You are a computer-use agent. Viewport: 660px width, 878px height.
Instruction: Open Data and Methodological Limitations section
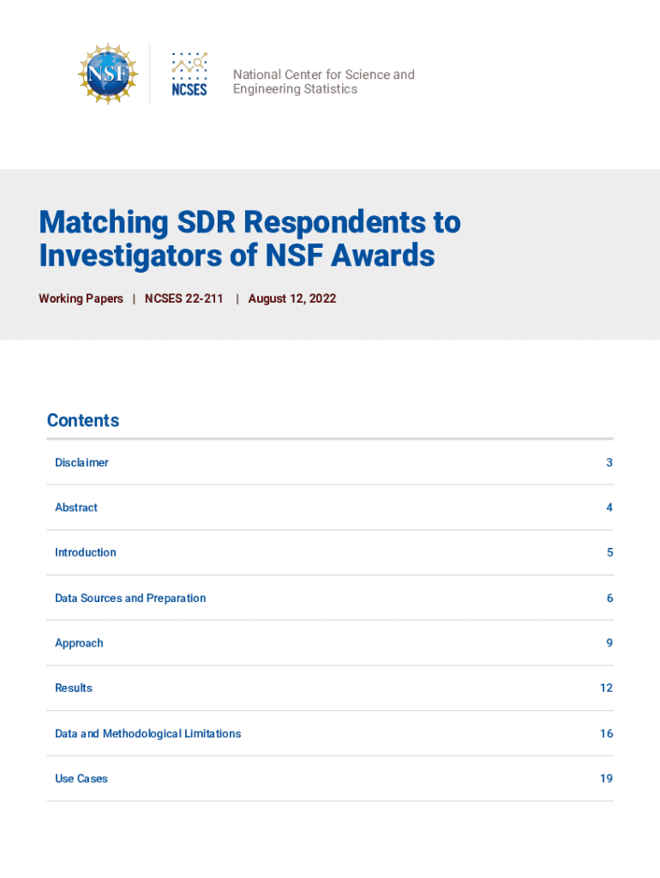147,733
